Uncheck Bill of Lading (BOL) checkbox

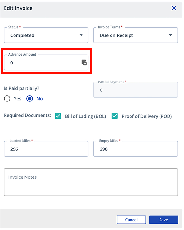click(x=58, y=116)
